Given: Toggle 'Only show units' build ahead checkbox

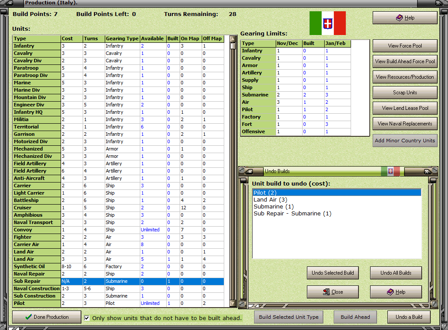Looking at the screenshot, I should pyautogui.click(x=87, y=318).
